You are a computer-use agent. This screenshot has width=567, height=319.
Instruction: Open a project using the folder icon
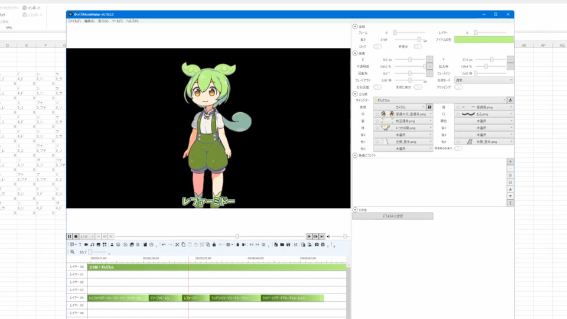coord(282,245)
